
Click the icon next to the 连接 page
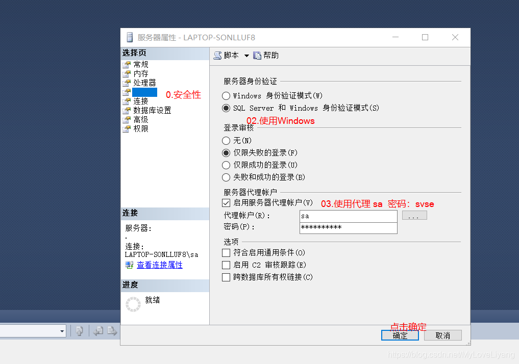click(x=127, y=101)
